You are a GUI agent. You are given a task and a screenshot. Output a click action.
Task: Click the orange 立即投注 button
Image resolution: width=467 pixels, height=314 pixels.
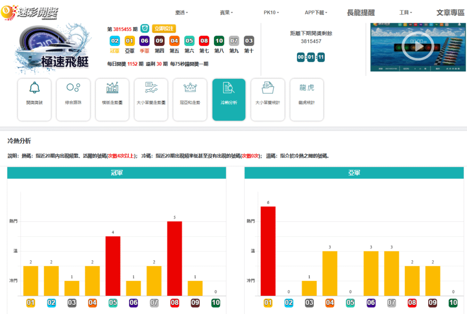tap(164, 29)
